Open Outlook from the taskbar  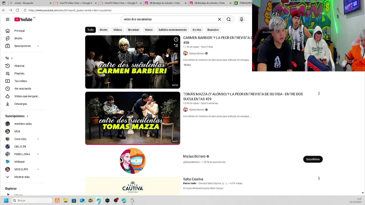(82, 200)
